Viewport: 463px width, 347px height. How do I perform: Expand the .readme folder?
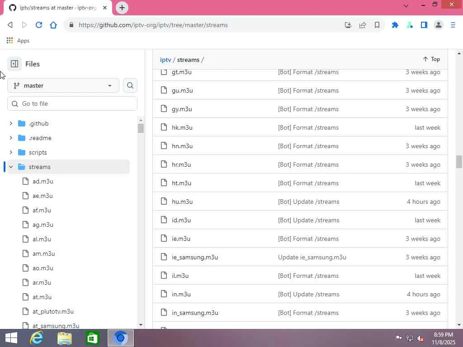(x=11, y=138)
